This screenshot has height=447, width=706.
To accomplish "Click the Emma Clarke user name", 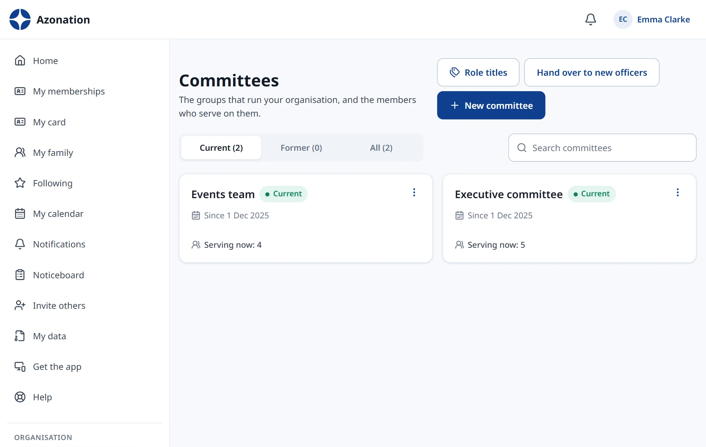I will coord(663,19).
